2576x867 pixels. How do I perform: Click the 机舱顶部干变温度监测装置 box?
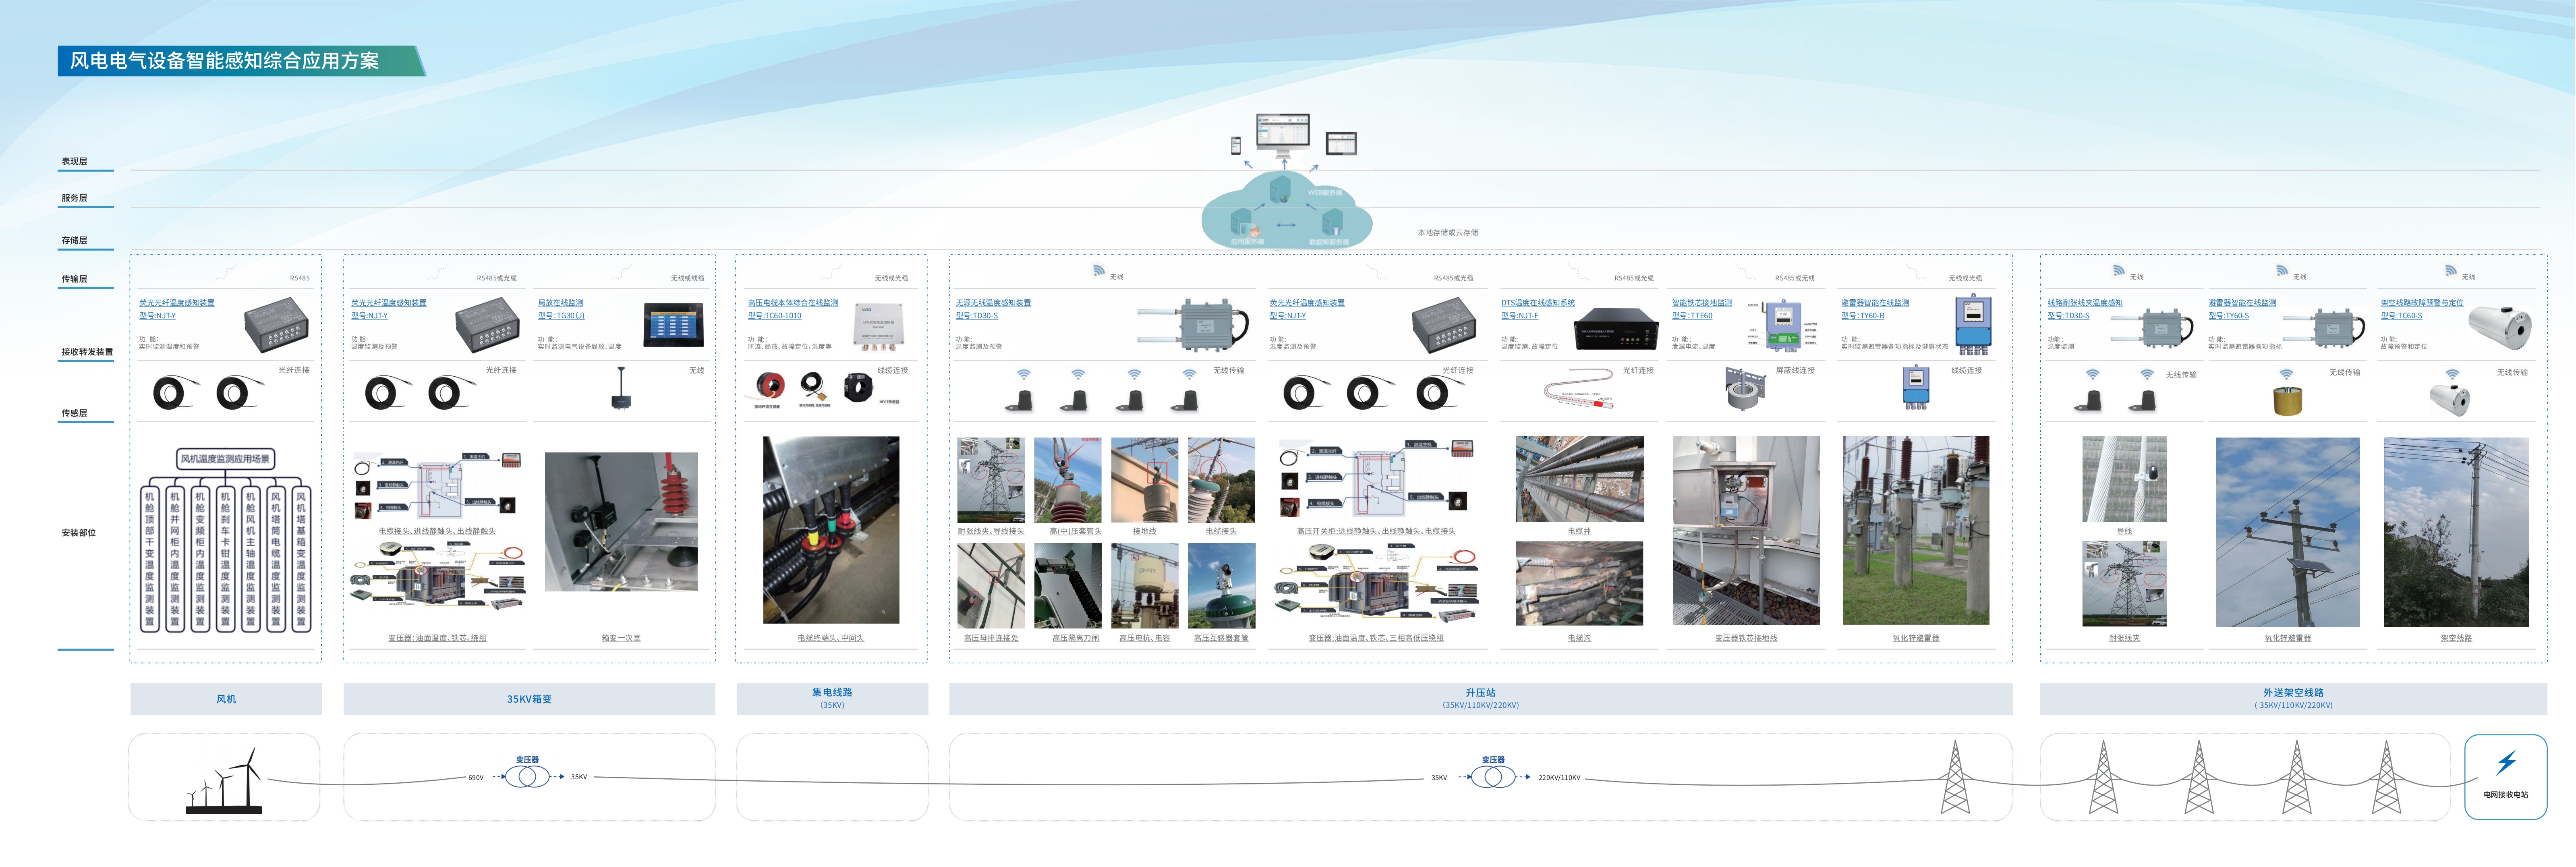(x=150, y=559)
